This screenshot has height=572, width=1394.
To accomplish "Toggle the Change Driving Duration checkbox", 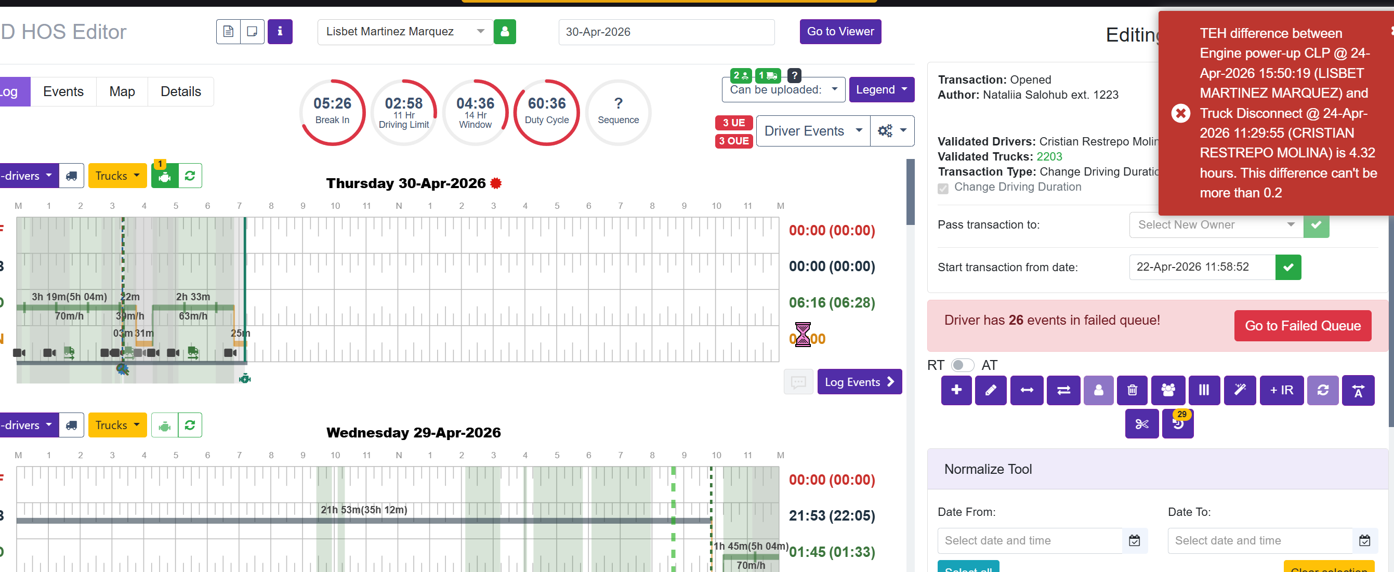I will [943, 188].
